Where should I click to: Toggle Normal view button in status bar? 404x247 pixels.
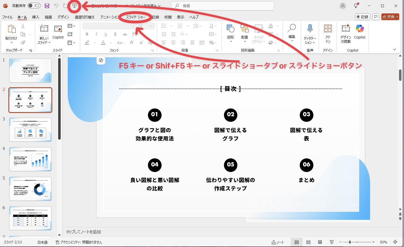click(297, 242)
